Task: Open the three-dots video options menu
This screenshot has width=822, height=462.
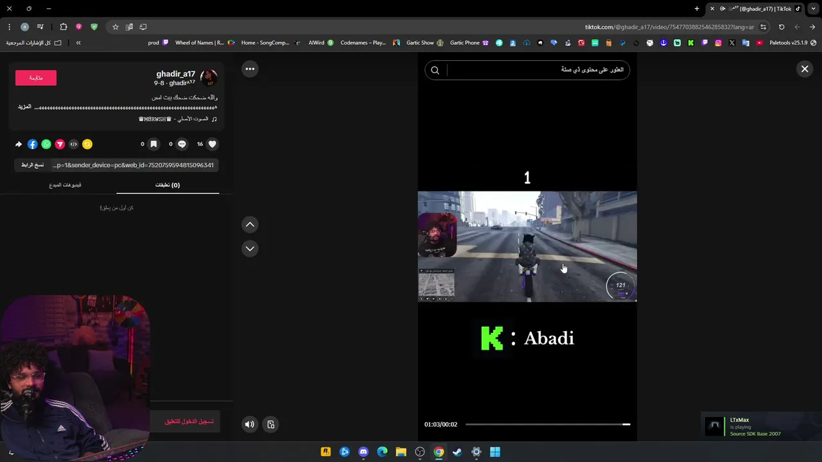Action: 250,69
